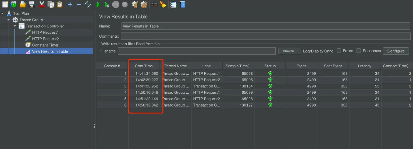The image size is (413, 149).
Task: Click the Browse... button
Action: tap(290, 51)
